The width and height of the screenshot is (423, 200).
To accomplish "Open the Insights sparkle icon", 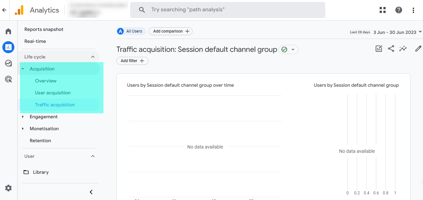I will click(x=403, y=49).
